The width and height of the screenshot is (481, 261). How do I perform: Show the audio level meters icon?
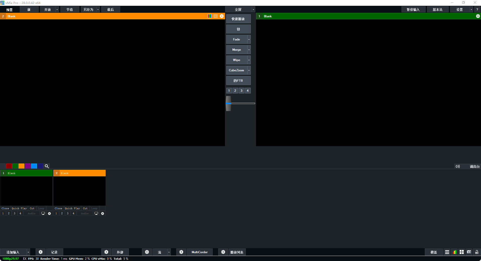coord(454,252)
